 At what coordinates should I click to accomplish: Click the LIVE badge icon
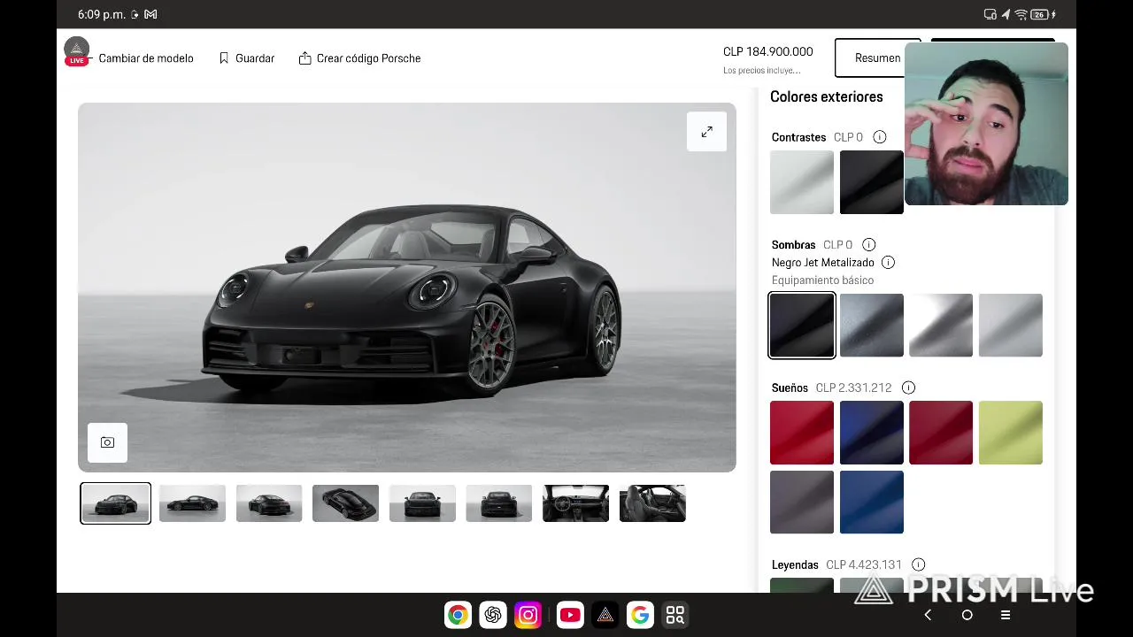tap(77, 52)
